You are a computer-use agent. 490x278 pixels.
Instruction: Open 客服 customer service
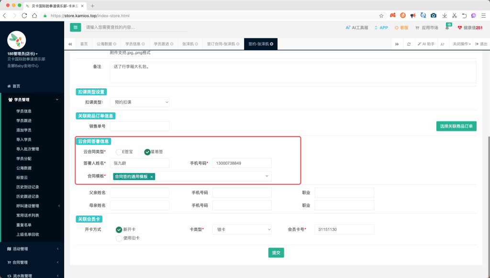pos(401,28)
